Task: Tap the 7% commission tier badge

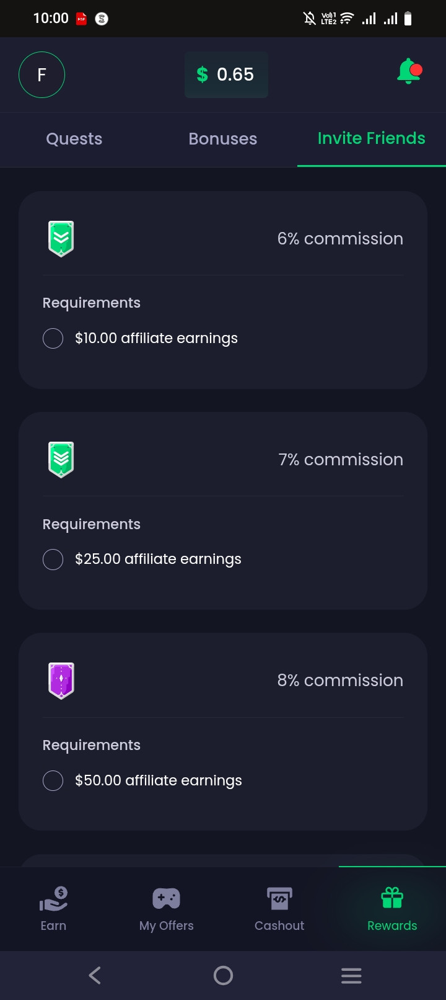Action: point(61,460)
